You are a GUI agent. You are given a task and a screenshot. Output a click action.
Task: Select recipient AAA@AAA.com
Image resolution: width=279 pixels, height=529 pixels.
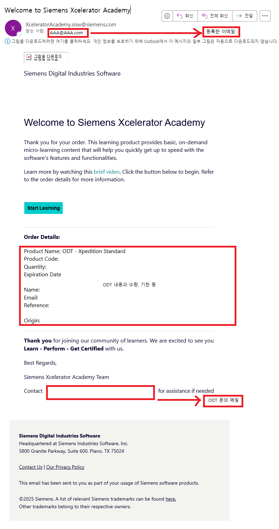(67, 33)
